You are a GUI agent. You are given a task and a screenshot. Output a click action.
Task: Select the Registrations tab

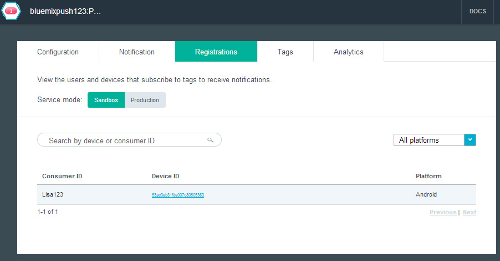tap(216, 52)
